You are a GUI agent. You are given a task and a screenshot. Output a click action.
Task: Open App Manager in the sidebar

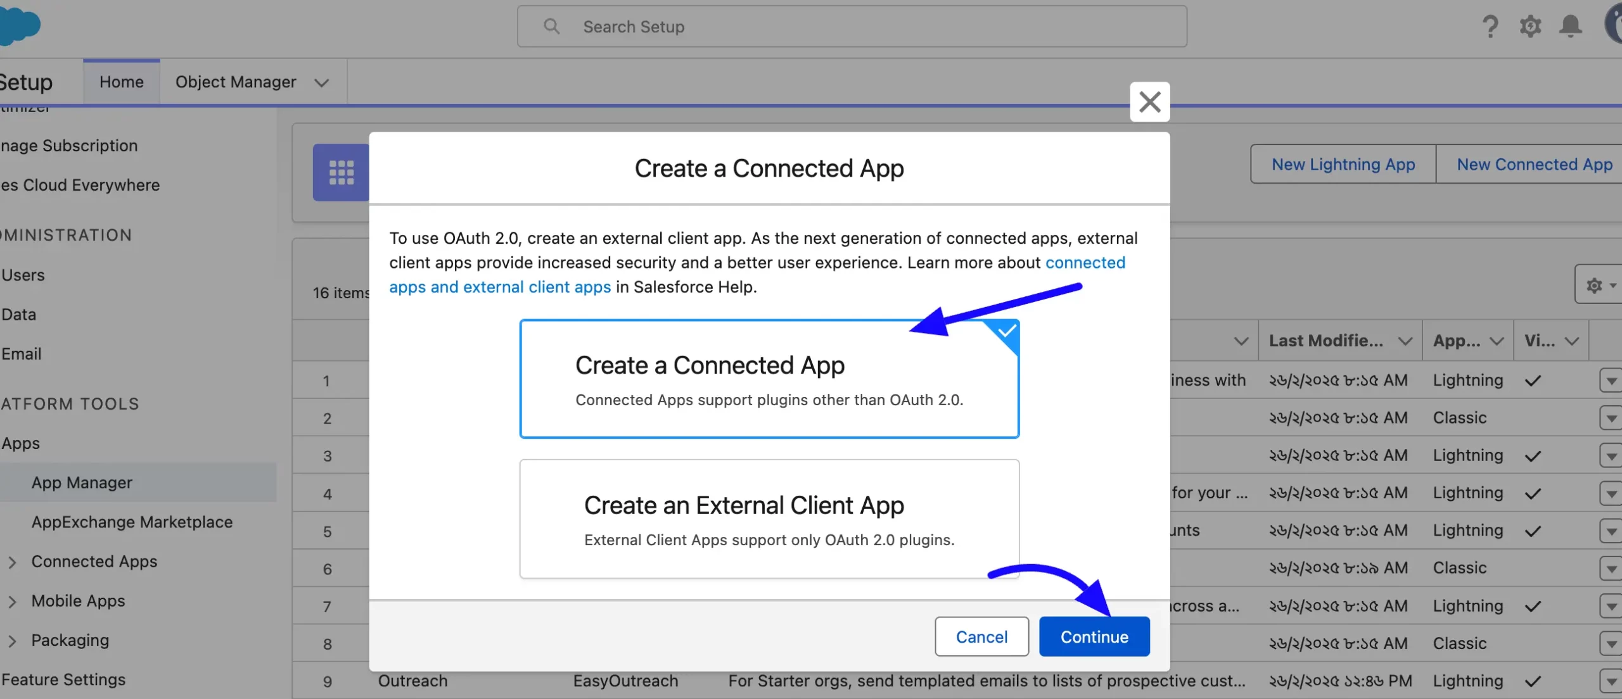[x=82, y=482]
